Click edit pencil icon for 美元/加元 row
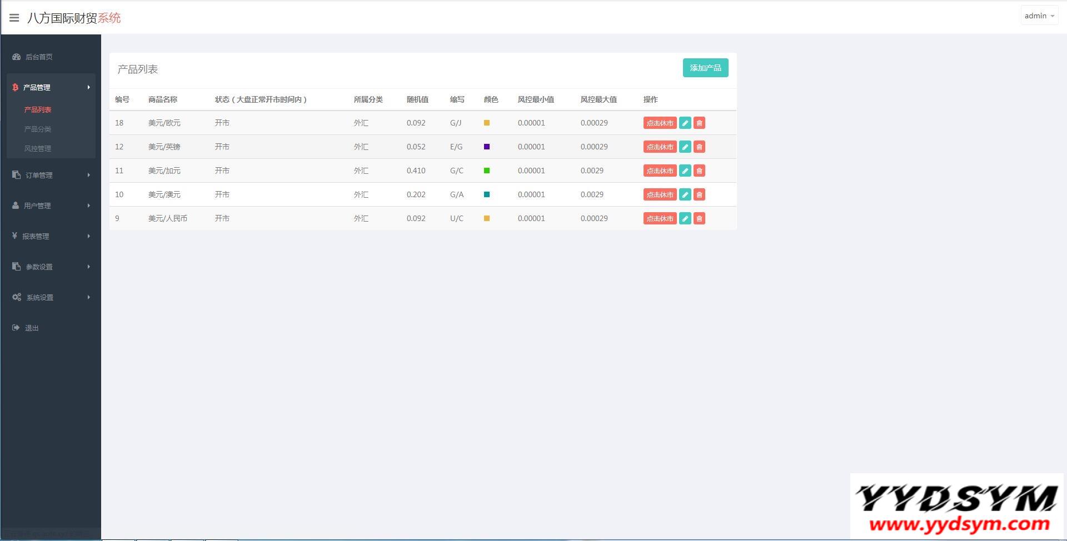 (685, 171)
